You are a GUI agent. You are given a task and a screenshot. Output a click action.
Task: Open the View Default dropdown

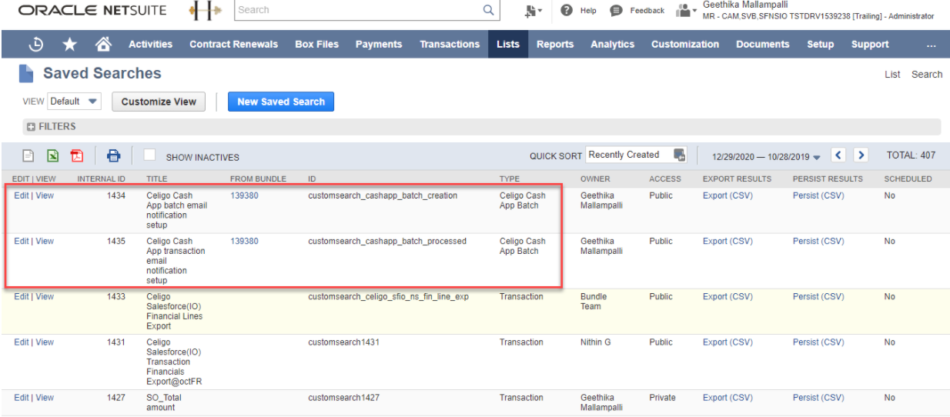click(x=74, y=102)
